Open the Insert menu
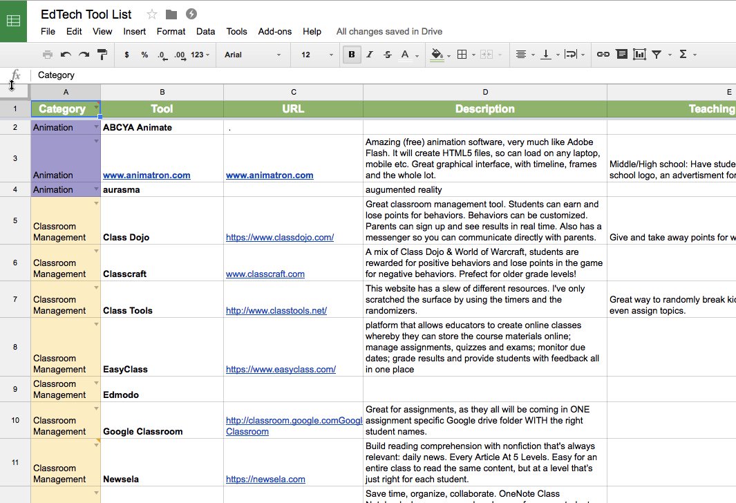This screenshot has height=503, width=736. coord(134,32)
